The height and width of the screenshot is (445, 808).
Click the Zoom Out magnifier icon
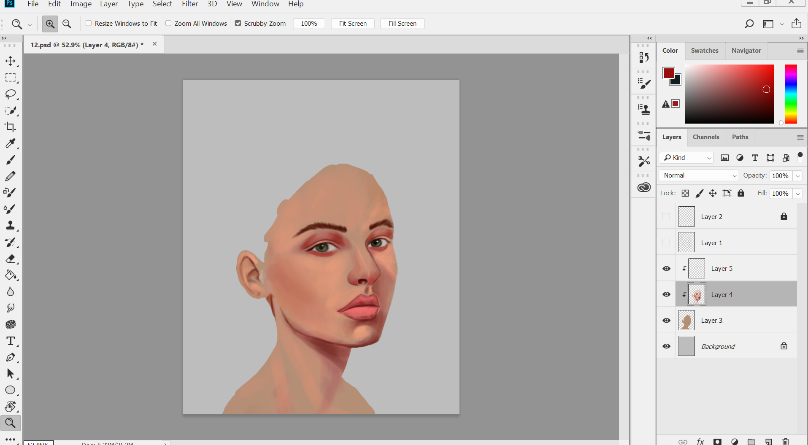pyautogui.click(x=67, y=24)
